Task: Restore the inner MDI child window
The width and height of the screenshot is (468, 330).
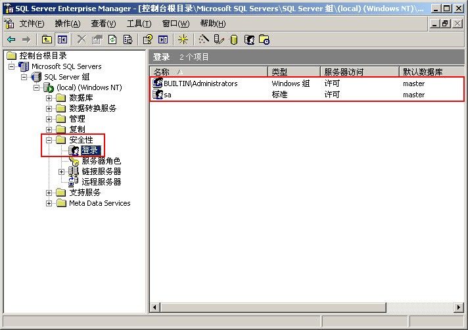Action: pos(445,23)
